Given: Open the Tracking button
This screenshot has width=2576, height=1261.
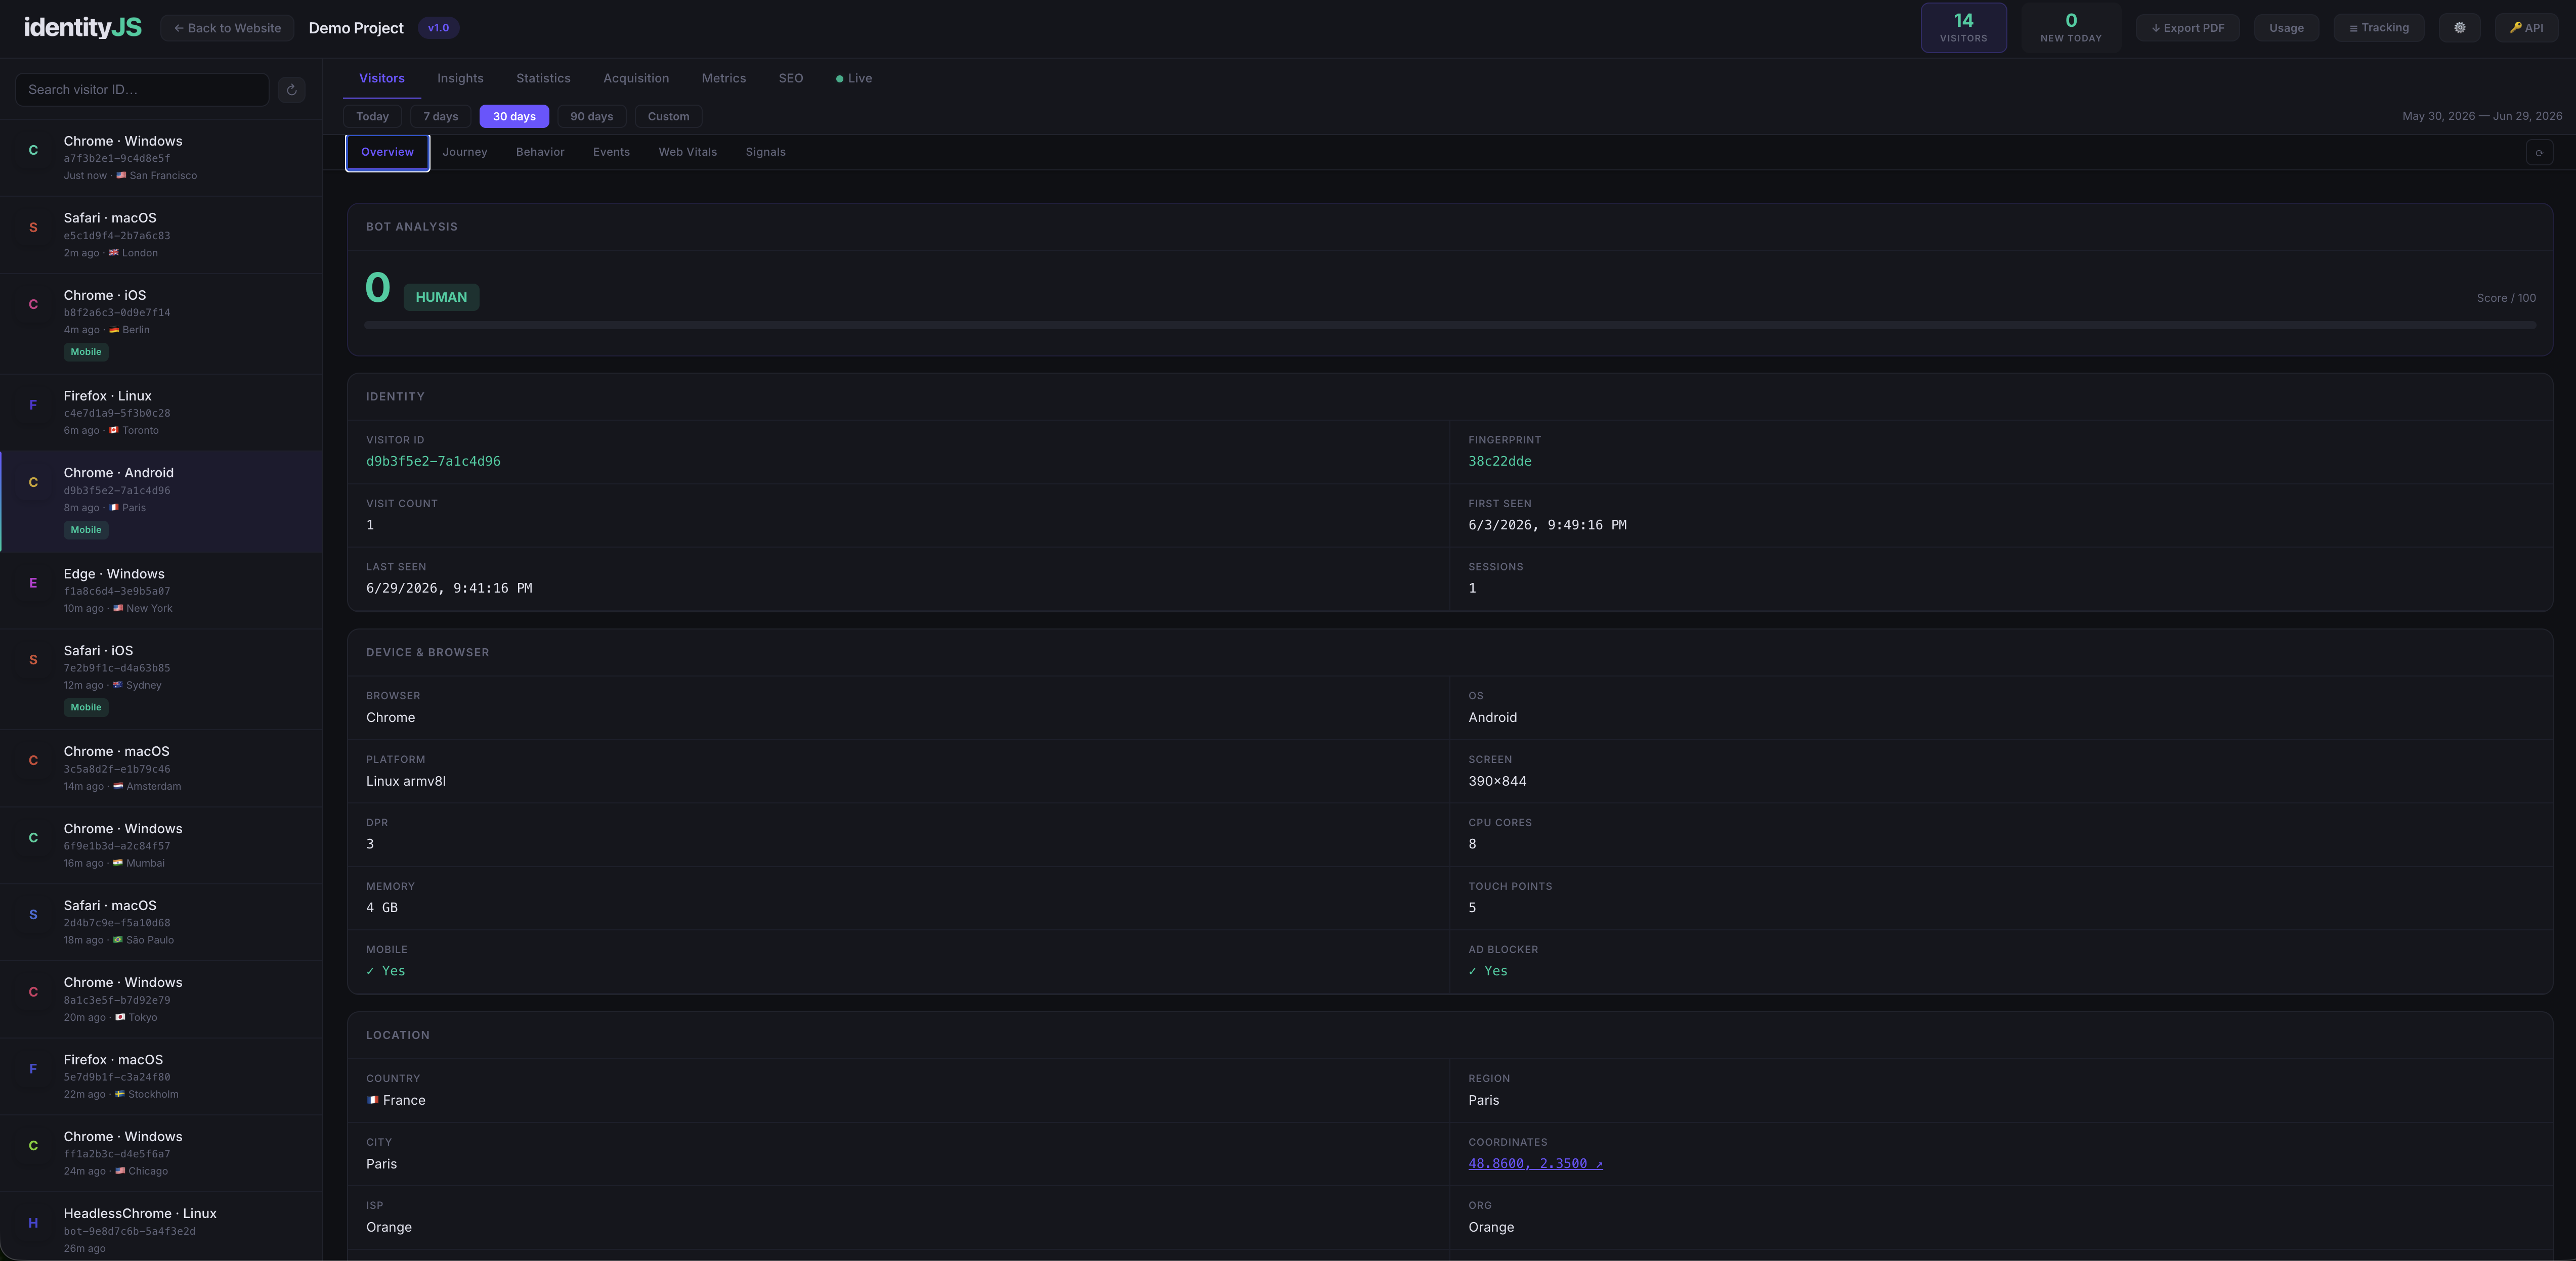Looking at the screenshot, I should point(2378,28).
